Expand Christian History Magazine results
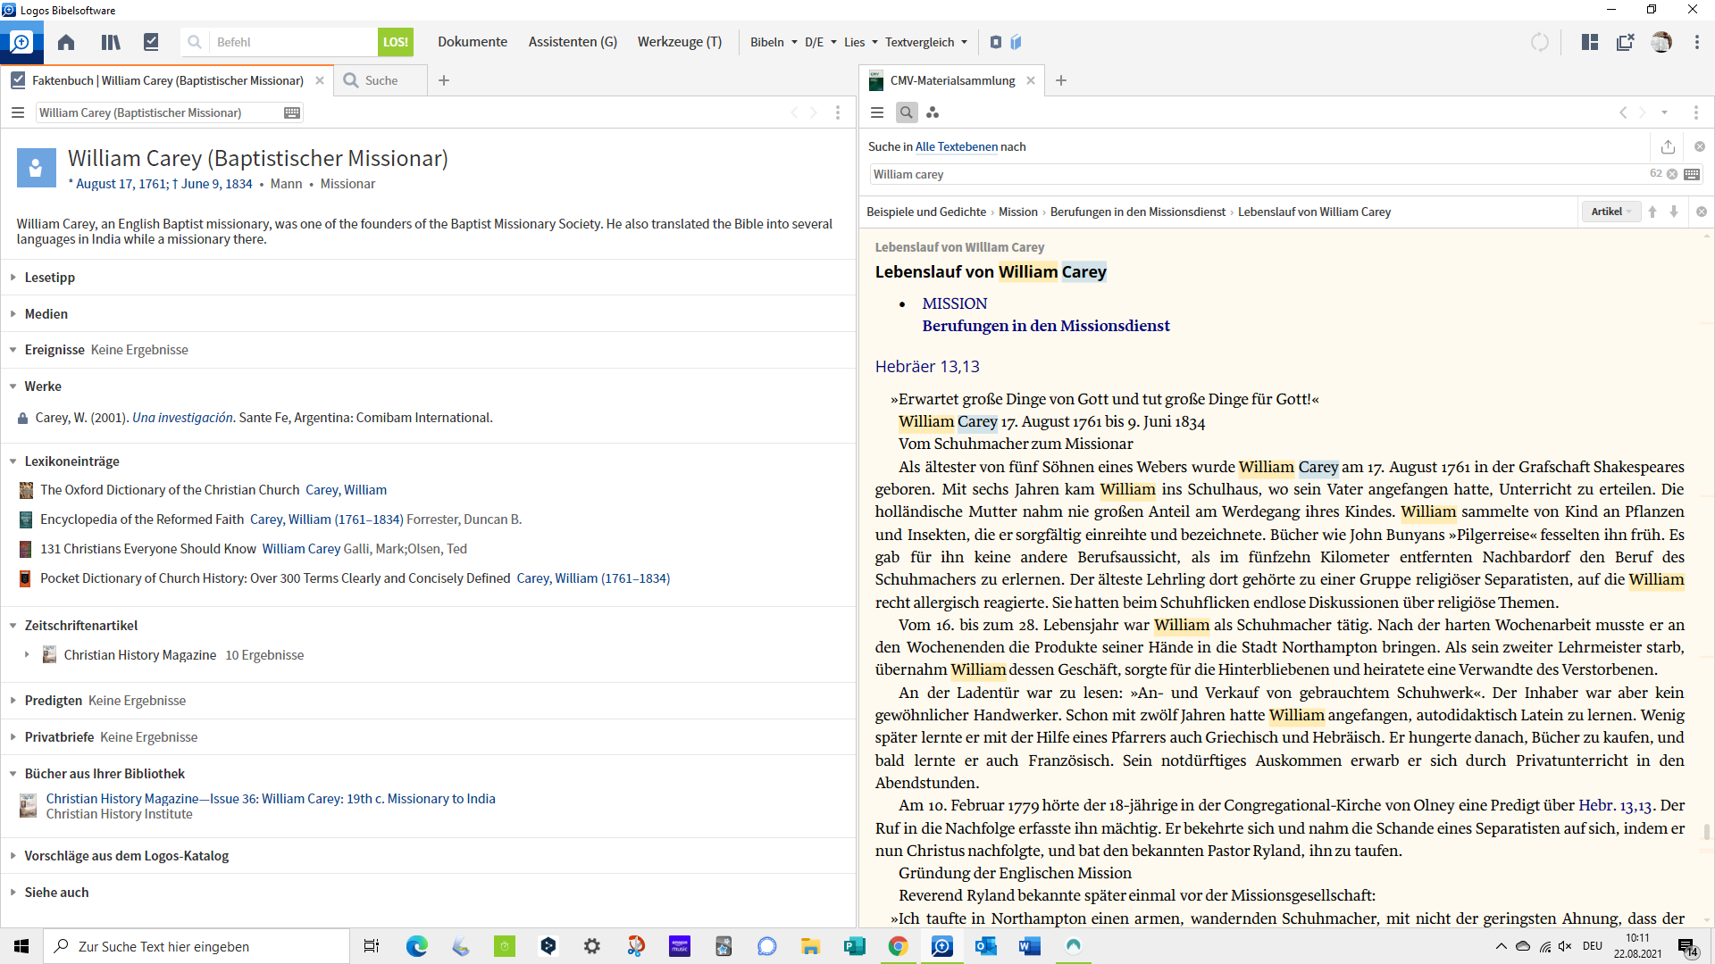 point(27,654)
